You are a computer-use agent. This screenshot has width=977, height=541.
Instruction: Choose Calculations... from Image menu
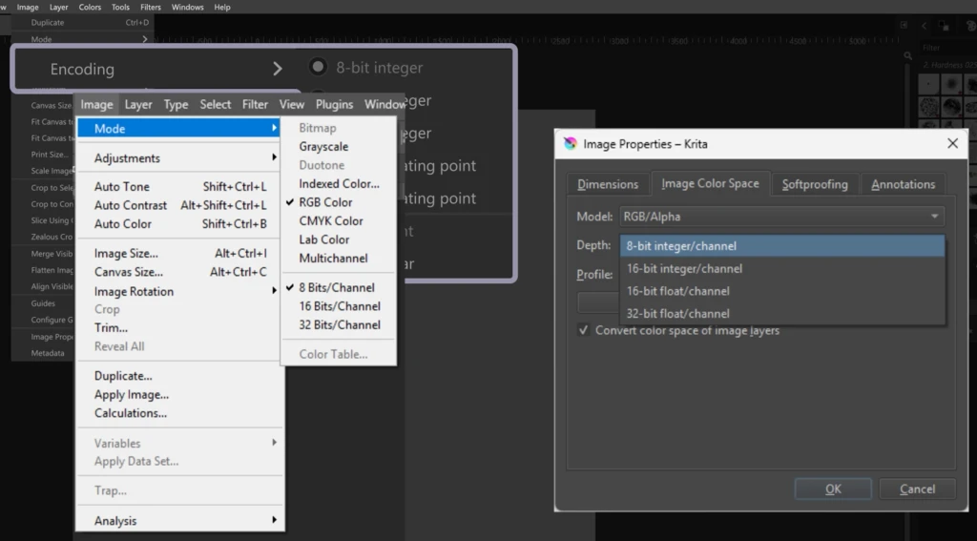[x=180, y=412]
